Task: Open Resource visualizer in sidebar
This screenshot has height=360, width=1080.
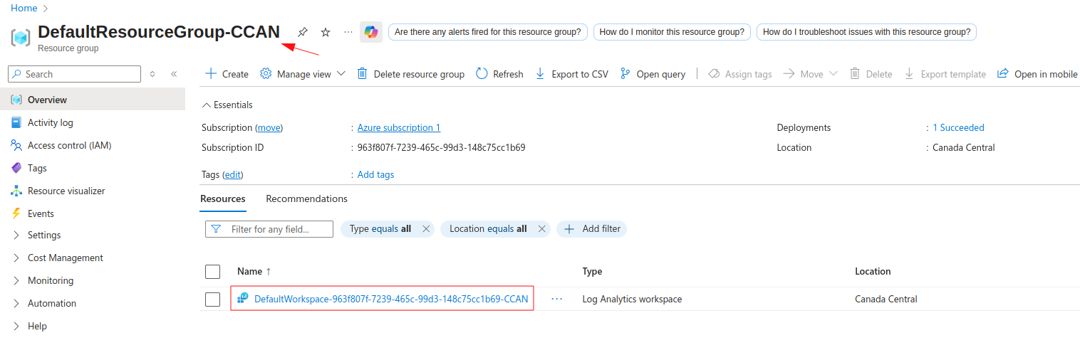Action: (x=66, y=191)
